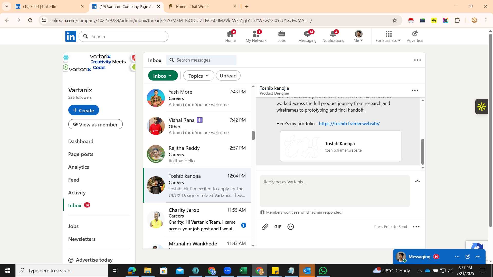The image size is (493, 277).
Task: Open Chrome profile icon
Action: tap(474, 20)
